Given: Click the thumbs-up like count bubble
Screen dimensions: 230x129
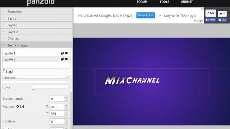Looking at the screenshot, I should (x=222, y=14).
